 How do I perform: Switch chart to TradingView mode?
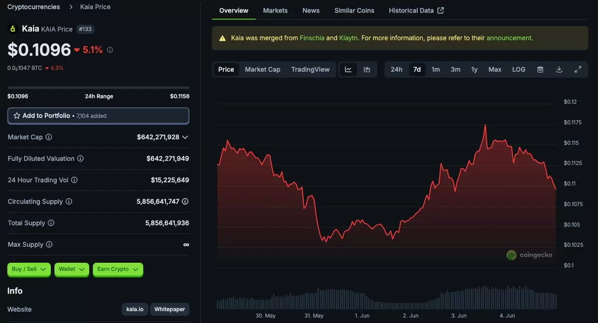310,70
